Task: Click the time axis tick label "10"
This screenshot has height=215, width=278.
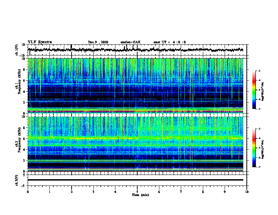Action: tap(247, 192)
